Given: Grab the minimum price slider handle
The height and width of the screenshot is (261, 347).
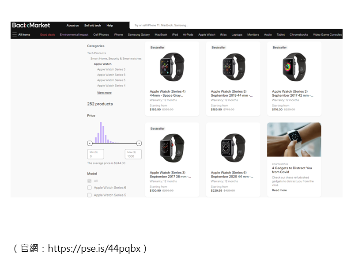Looking at the screenshot, I should pos(90,144).
